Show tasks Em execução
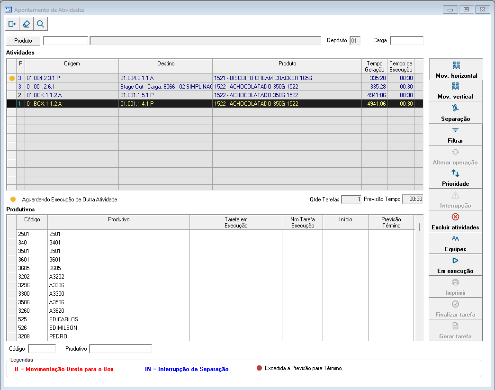Image resolution: width=495 pixels, height=390 pixels. [x=456, y=265]
